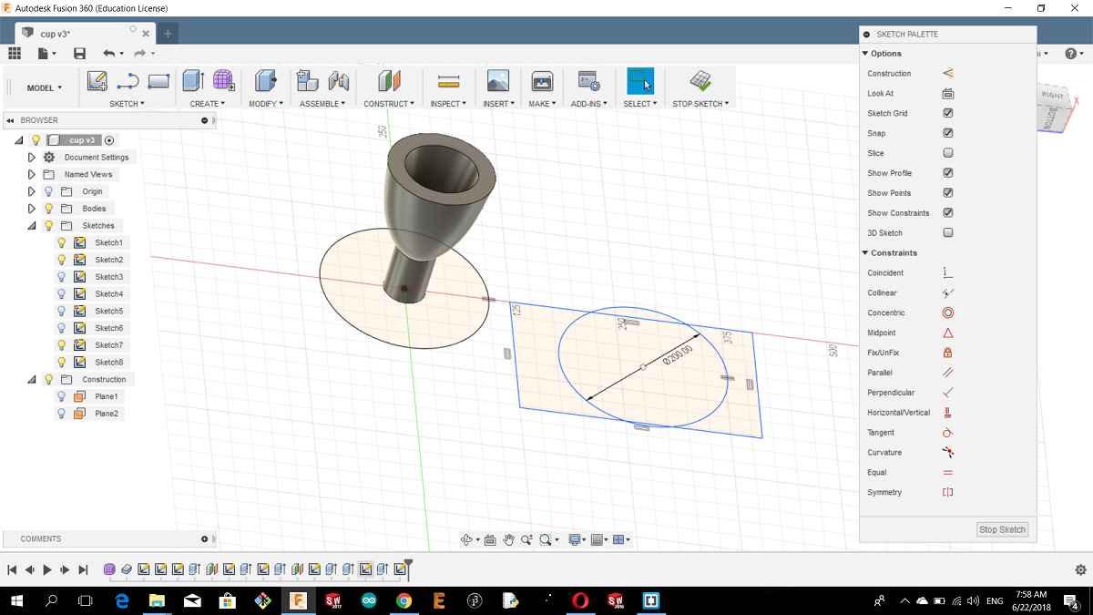The width and height of the screenshot is (1093, 615).
Task: Click the Fix/UnFix lock icon
Action: click(947, 353)
